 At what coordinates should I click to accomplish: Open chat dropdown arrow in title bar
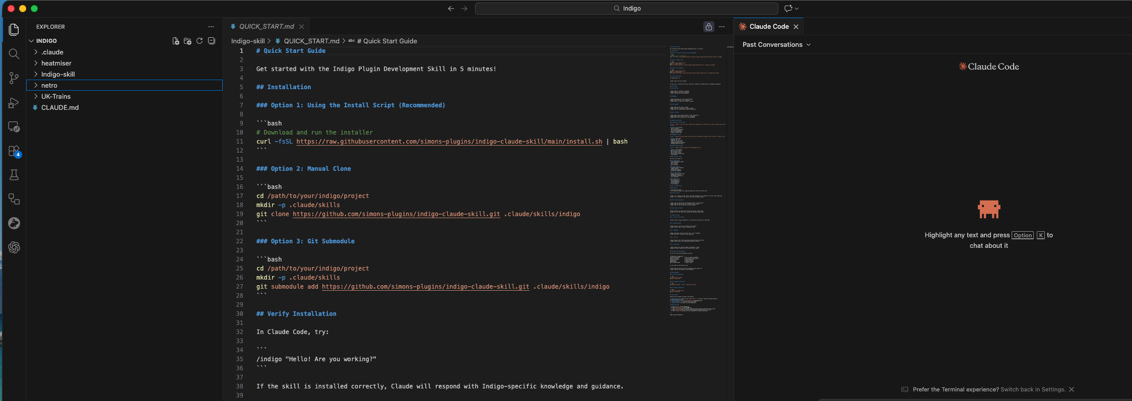coord(797,9)
